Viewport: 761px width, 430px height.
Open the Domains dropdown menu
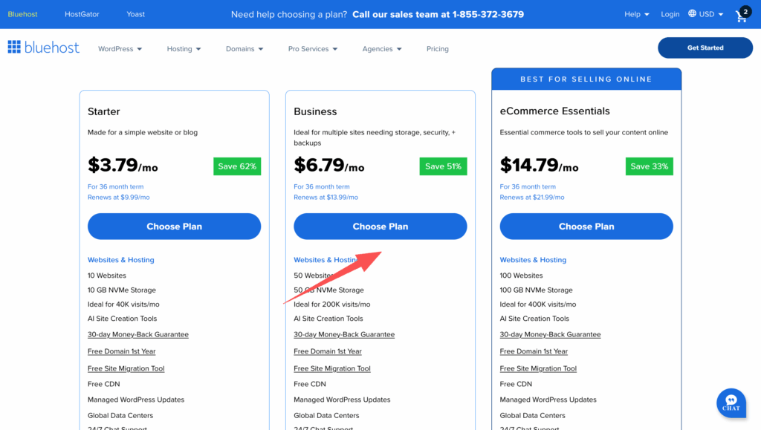(245, 49)
